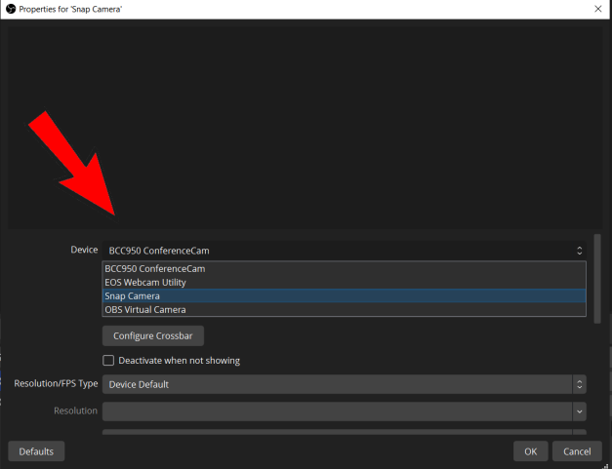This screenshot has width=612, height=469.
Task: Pick OBS Virtual Camera from the list
Action: (145, 309)
